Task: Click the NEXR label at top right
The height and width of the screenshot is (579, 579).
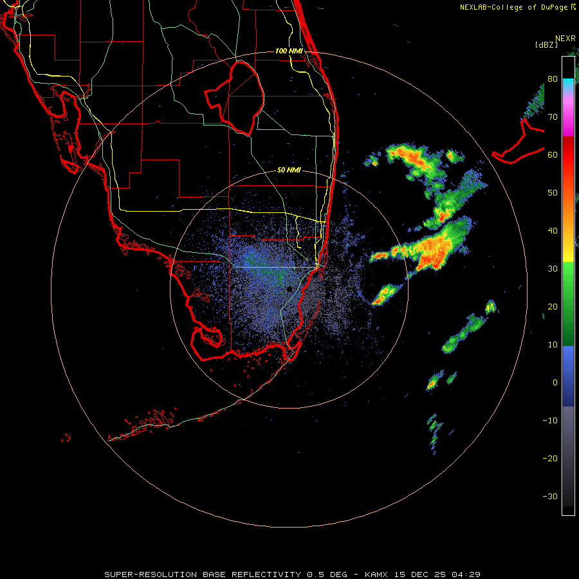Action: click(x=565, y=39)
